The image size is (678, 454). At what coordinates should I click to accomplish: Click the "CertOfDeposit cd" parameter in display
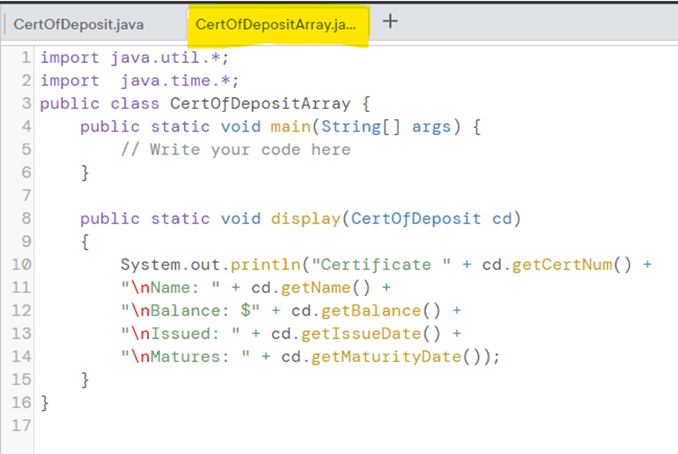click(x=431, y=218)
